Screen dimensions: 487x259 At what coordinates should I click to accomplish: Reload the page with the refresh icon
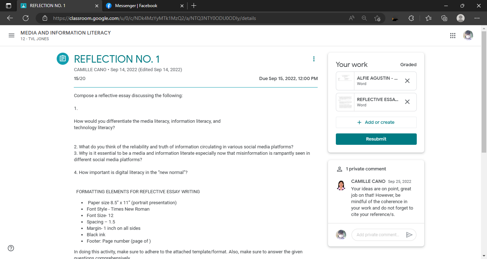26,18
